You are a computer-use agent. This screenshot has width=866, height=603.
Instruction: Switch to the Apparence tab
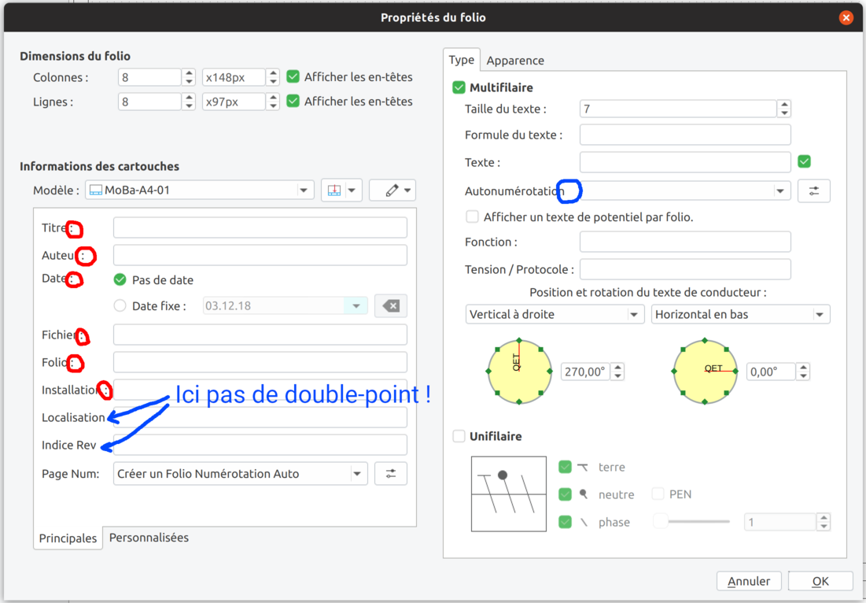pyautogui.click(x=515, y=61)
